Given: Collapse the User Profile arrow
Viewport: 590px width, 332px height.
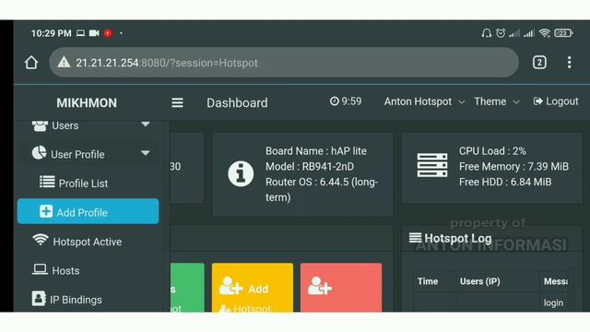Looking at the screenshot, I should [146, 153].
